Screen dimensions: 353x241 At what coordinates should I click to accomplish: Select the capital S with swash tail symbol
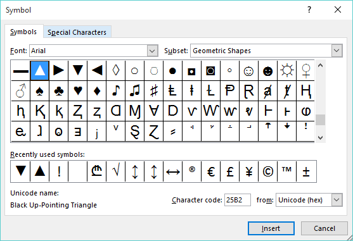[134, 131]
